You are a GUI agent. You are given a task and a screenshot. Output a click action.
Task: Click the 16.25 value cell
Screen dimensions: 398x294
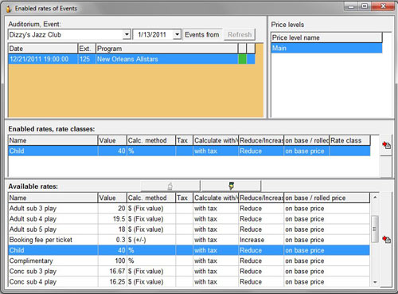pyautogui.click(x=112, y=281)
